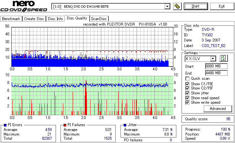
Task: Expand drive list dropdown arrow
Action: pyautogui.click(x=167, y=6)
